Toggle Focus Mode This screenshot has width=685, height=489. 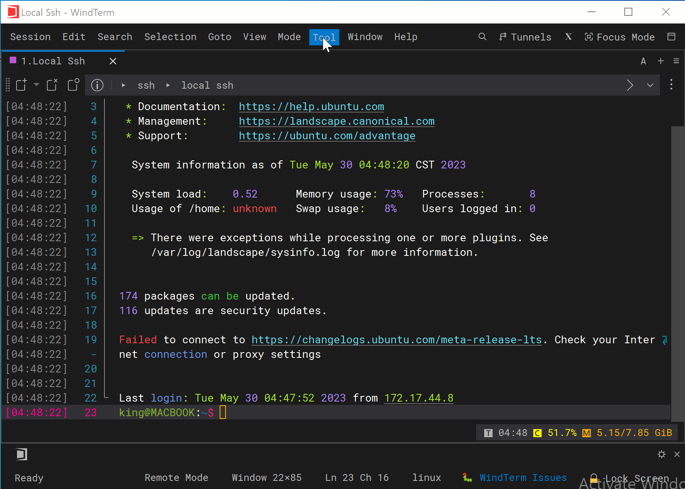[619, 37]
